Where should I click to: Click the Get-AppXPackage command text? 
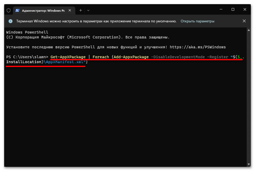tap(68, 57)
